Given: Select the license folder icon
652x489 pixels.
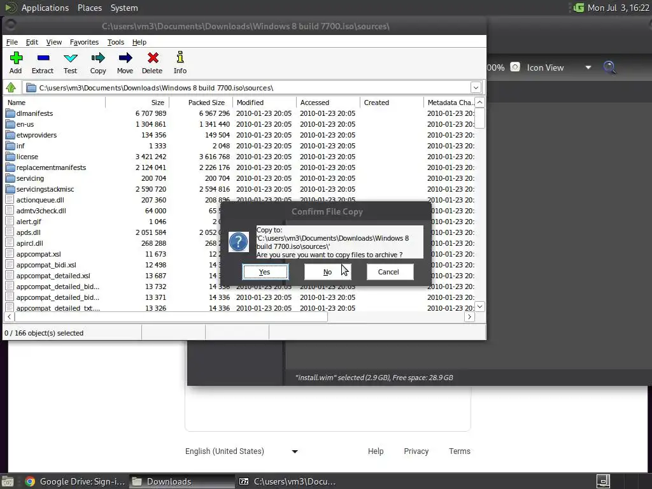Looking at the screenshot, I should coord(10,157).
